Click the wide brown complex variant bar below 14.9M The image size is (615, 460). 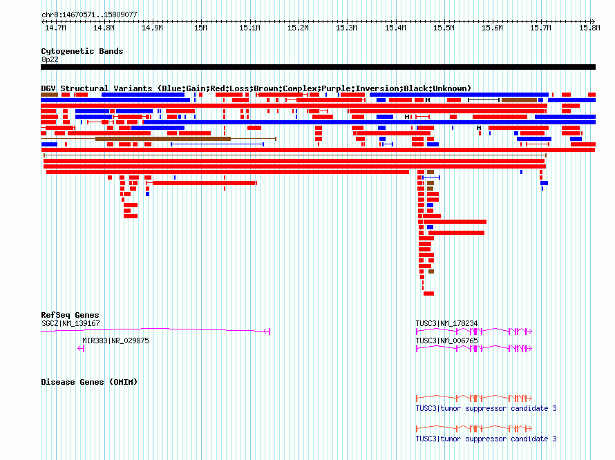click(163, 139)
